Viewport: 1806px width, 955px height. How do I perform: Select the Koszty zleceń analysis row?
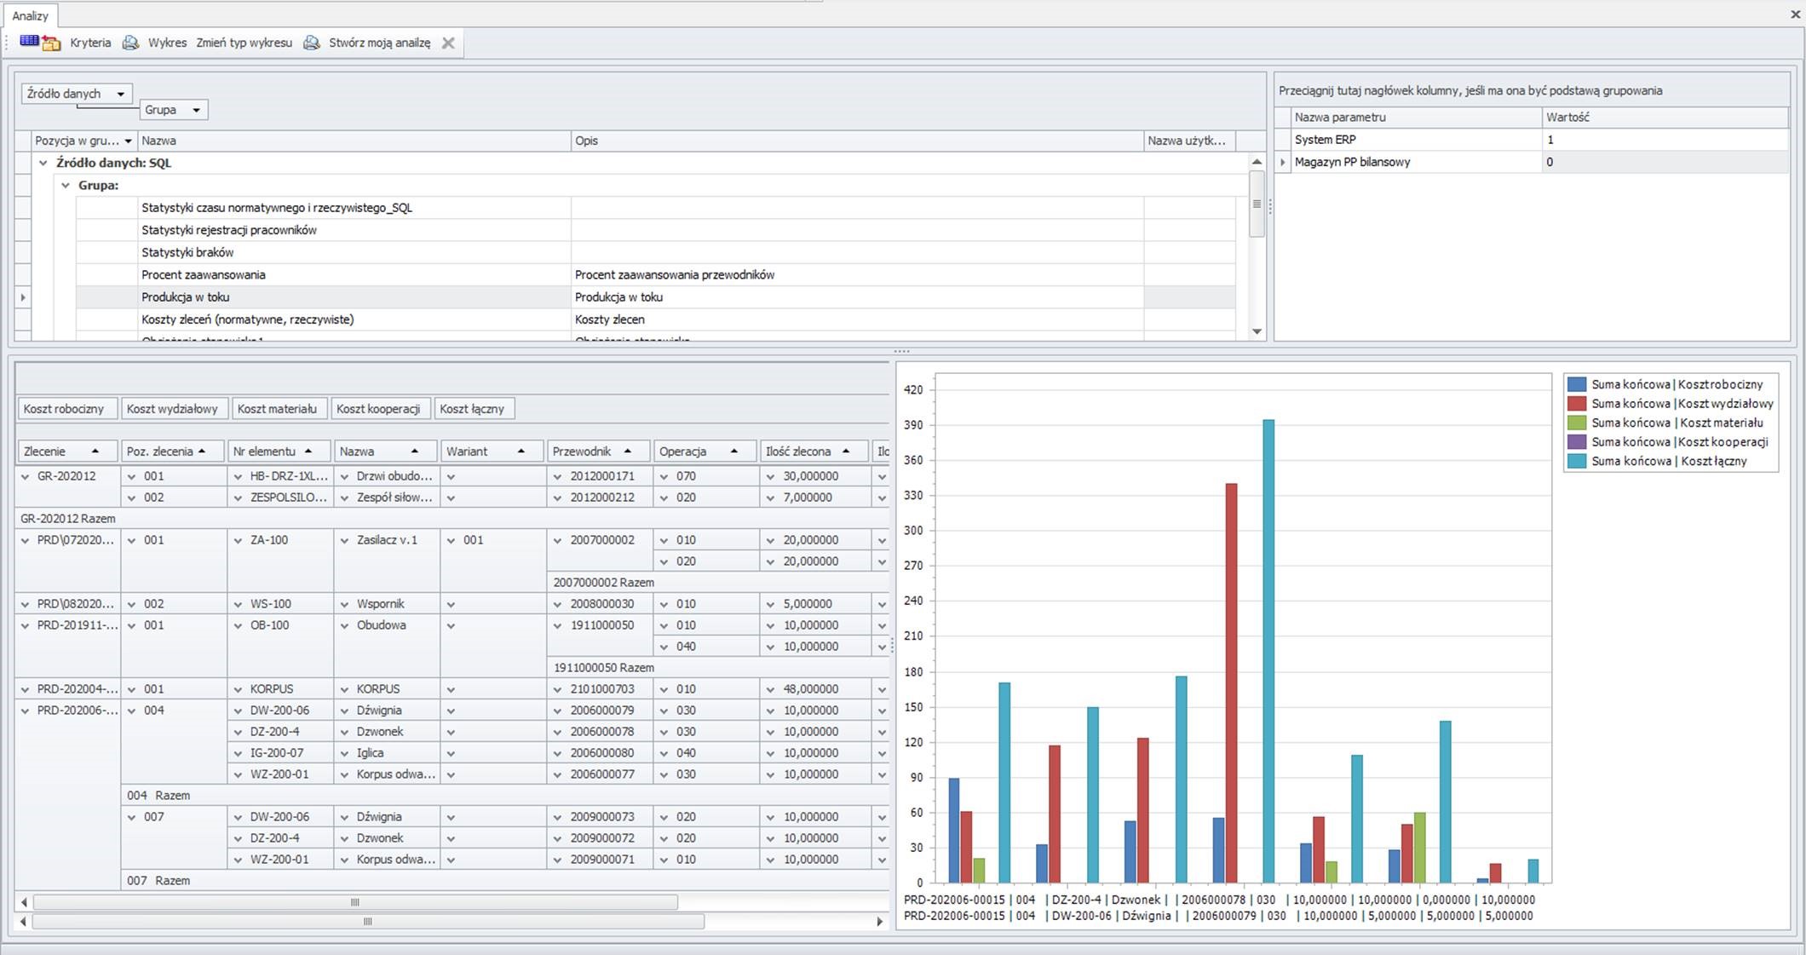coord(247,319)
